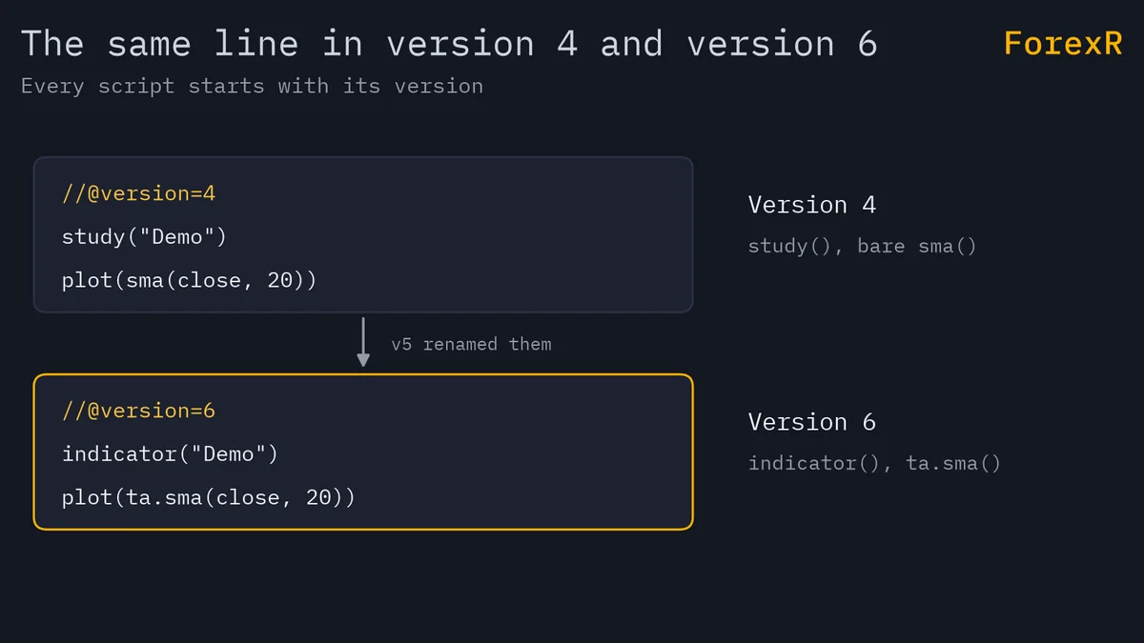Select the //@version=4 comment line
This screenshot has width=1144, height=643.
(139, 193)
